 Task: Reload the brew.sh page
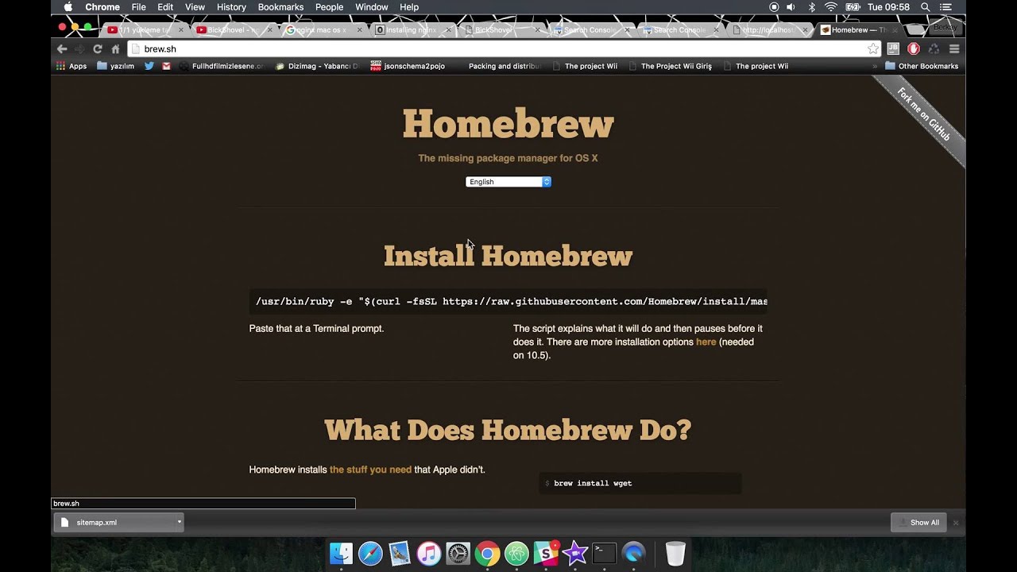pos(98,48)
